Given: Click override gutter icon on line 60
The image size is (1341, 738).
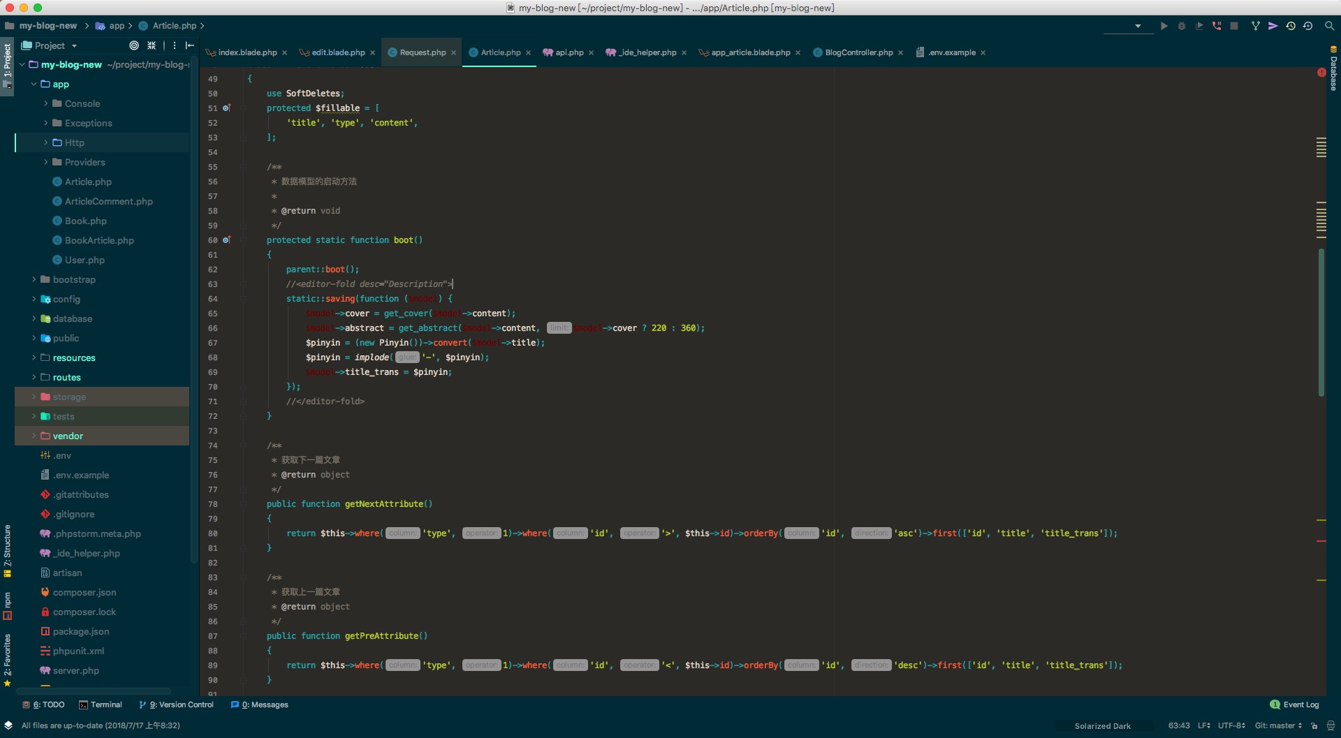Looking at the screenshot, I should click(226, 240).
